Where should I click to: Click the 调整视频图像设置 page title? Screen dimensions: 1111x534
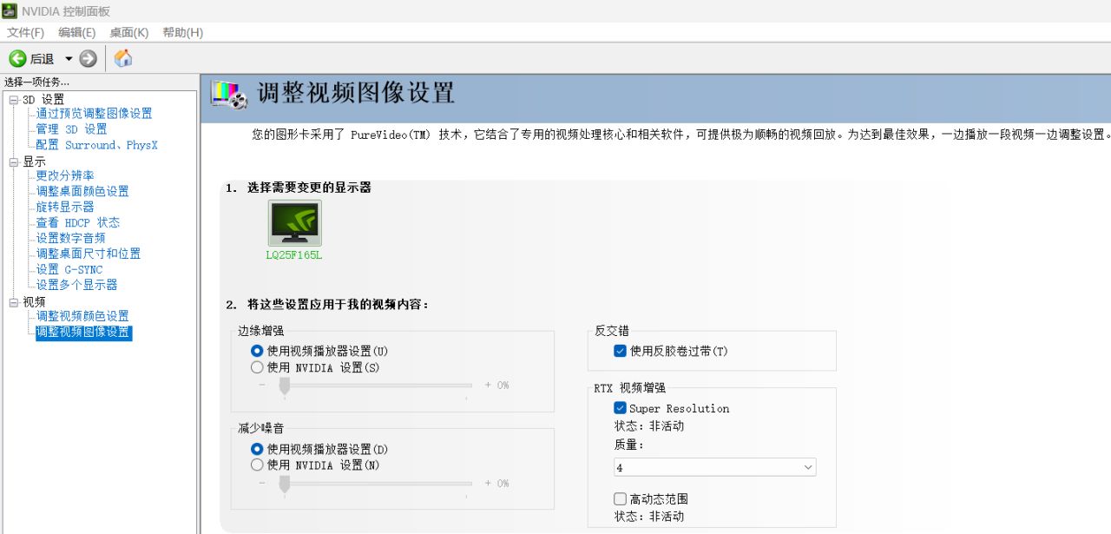pos(356,93)
